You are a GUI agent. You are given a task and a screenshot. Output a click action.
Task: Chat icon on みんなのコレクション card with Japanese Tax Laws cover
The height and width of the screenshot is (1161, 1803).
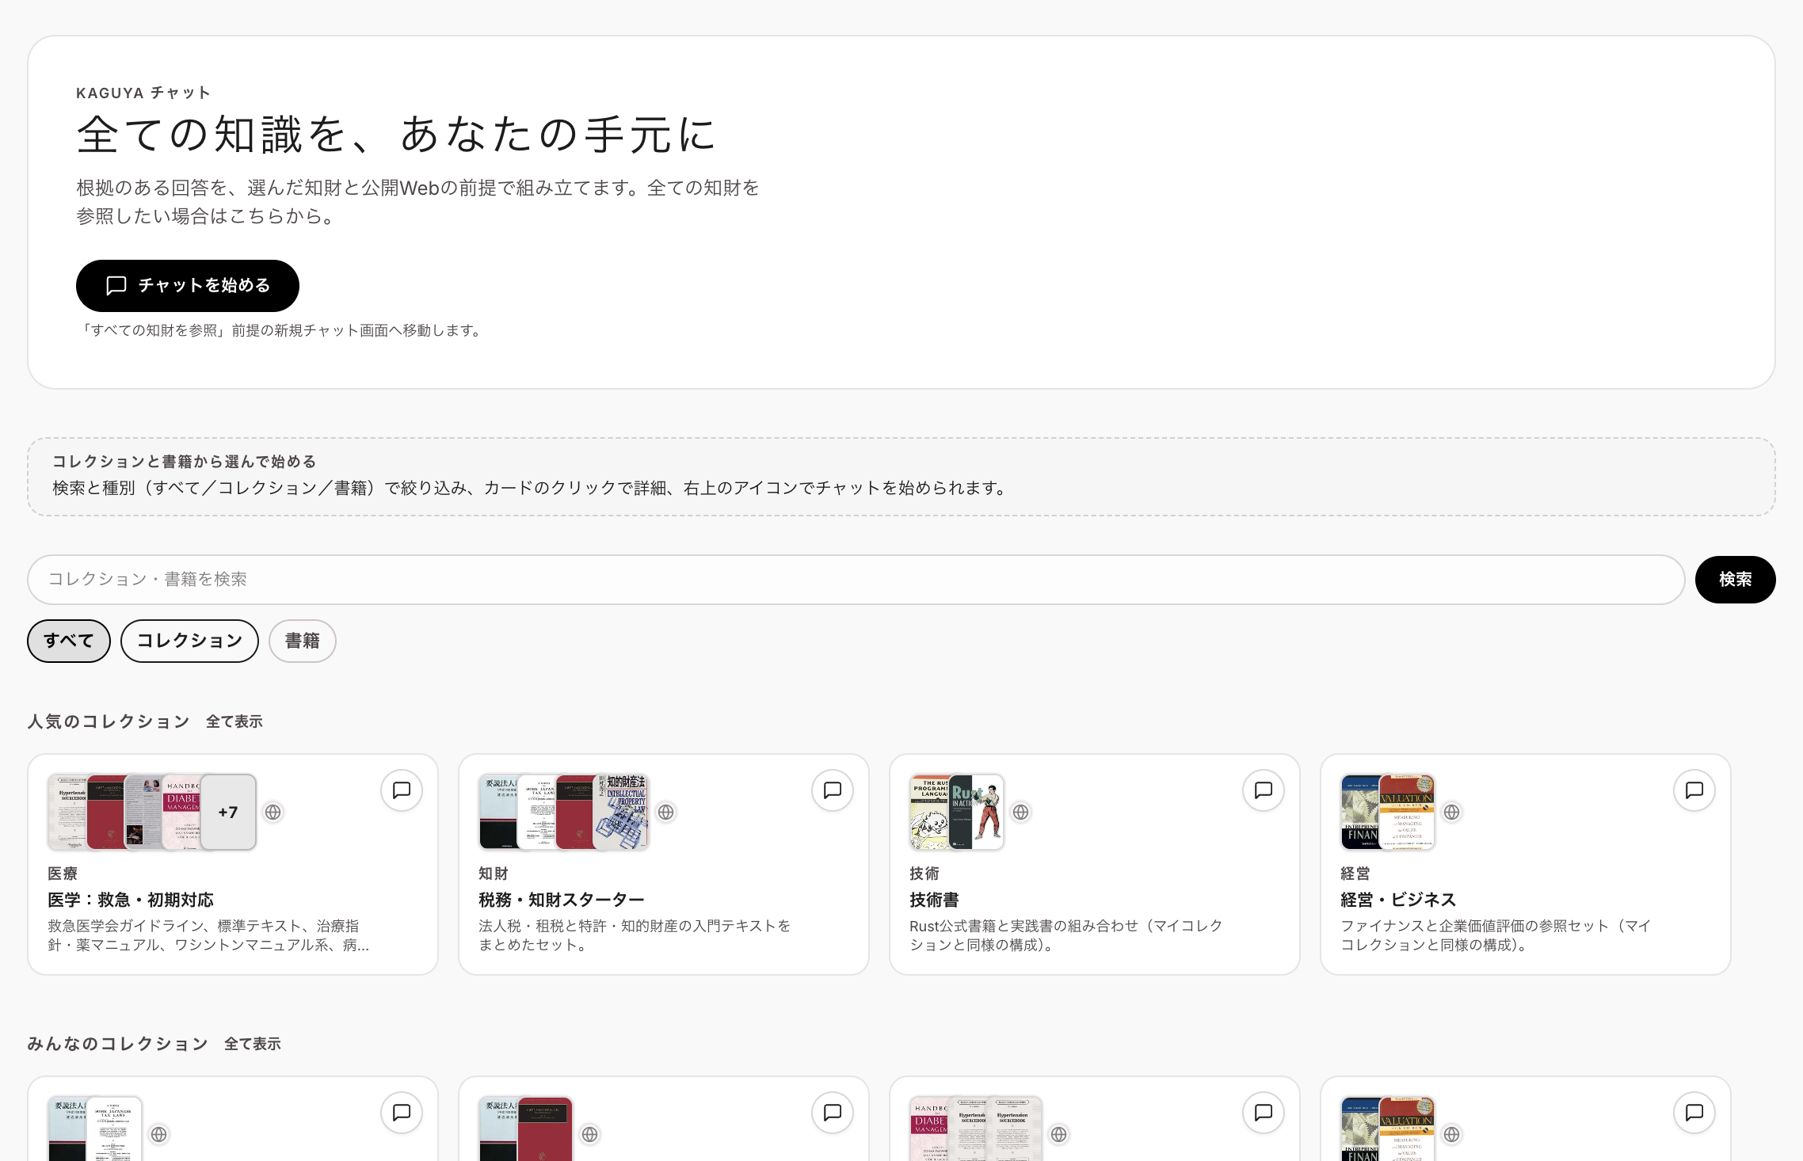click(x=402, y=1113)
